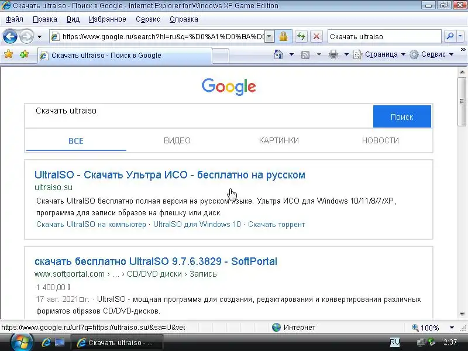This screenshot has height=351, width=468.
Task: Expand the Home button dropdown arrow
Action: (x=291, y=54)
